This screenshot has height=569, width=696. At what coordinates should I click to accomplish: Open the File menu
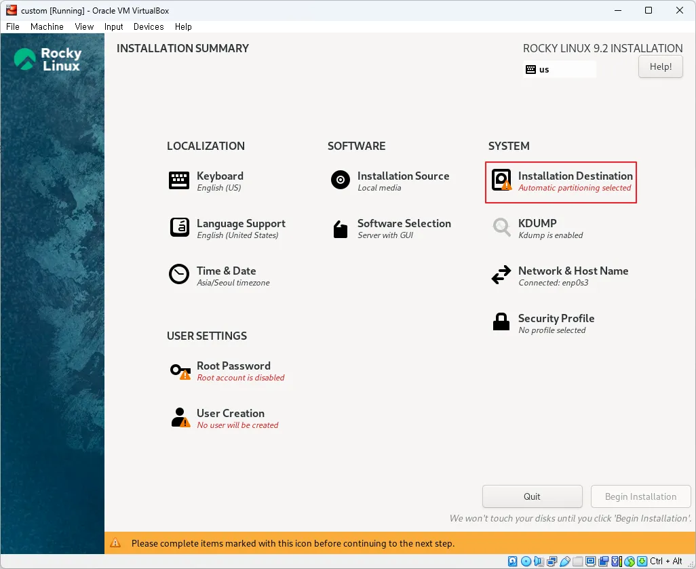pyautogui.click(x=13, y=26)
